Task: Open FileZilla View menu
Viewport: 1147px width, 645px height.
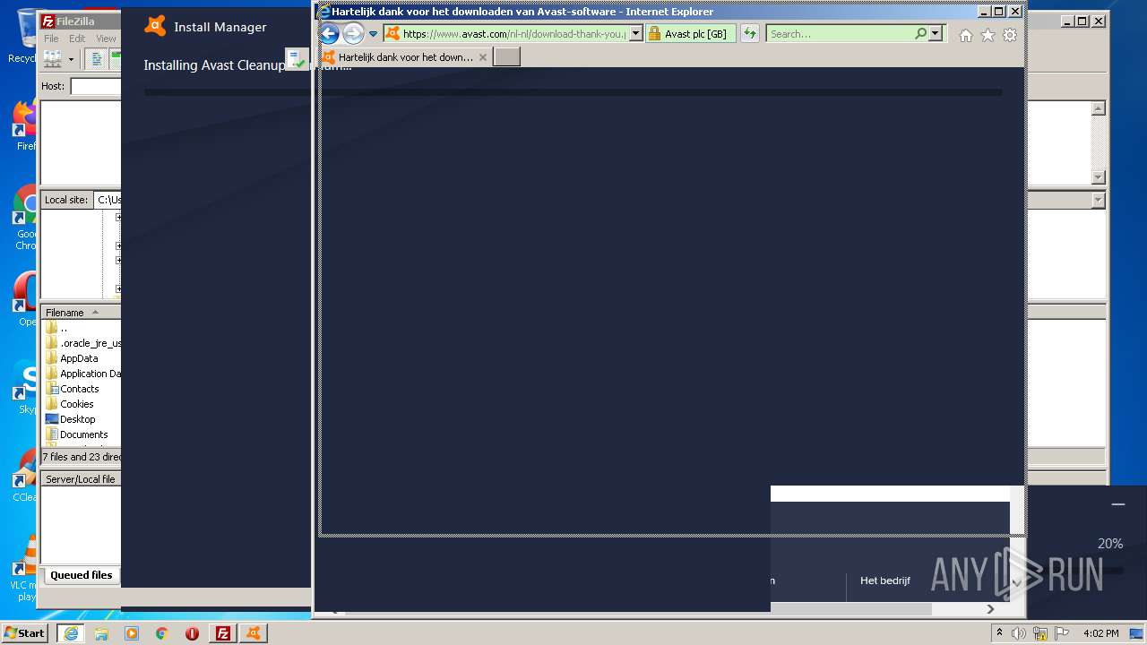Action: click(x=106, y=39)
